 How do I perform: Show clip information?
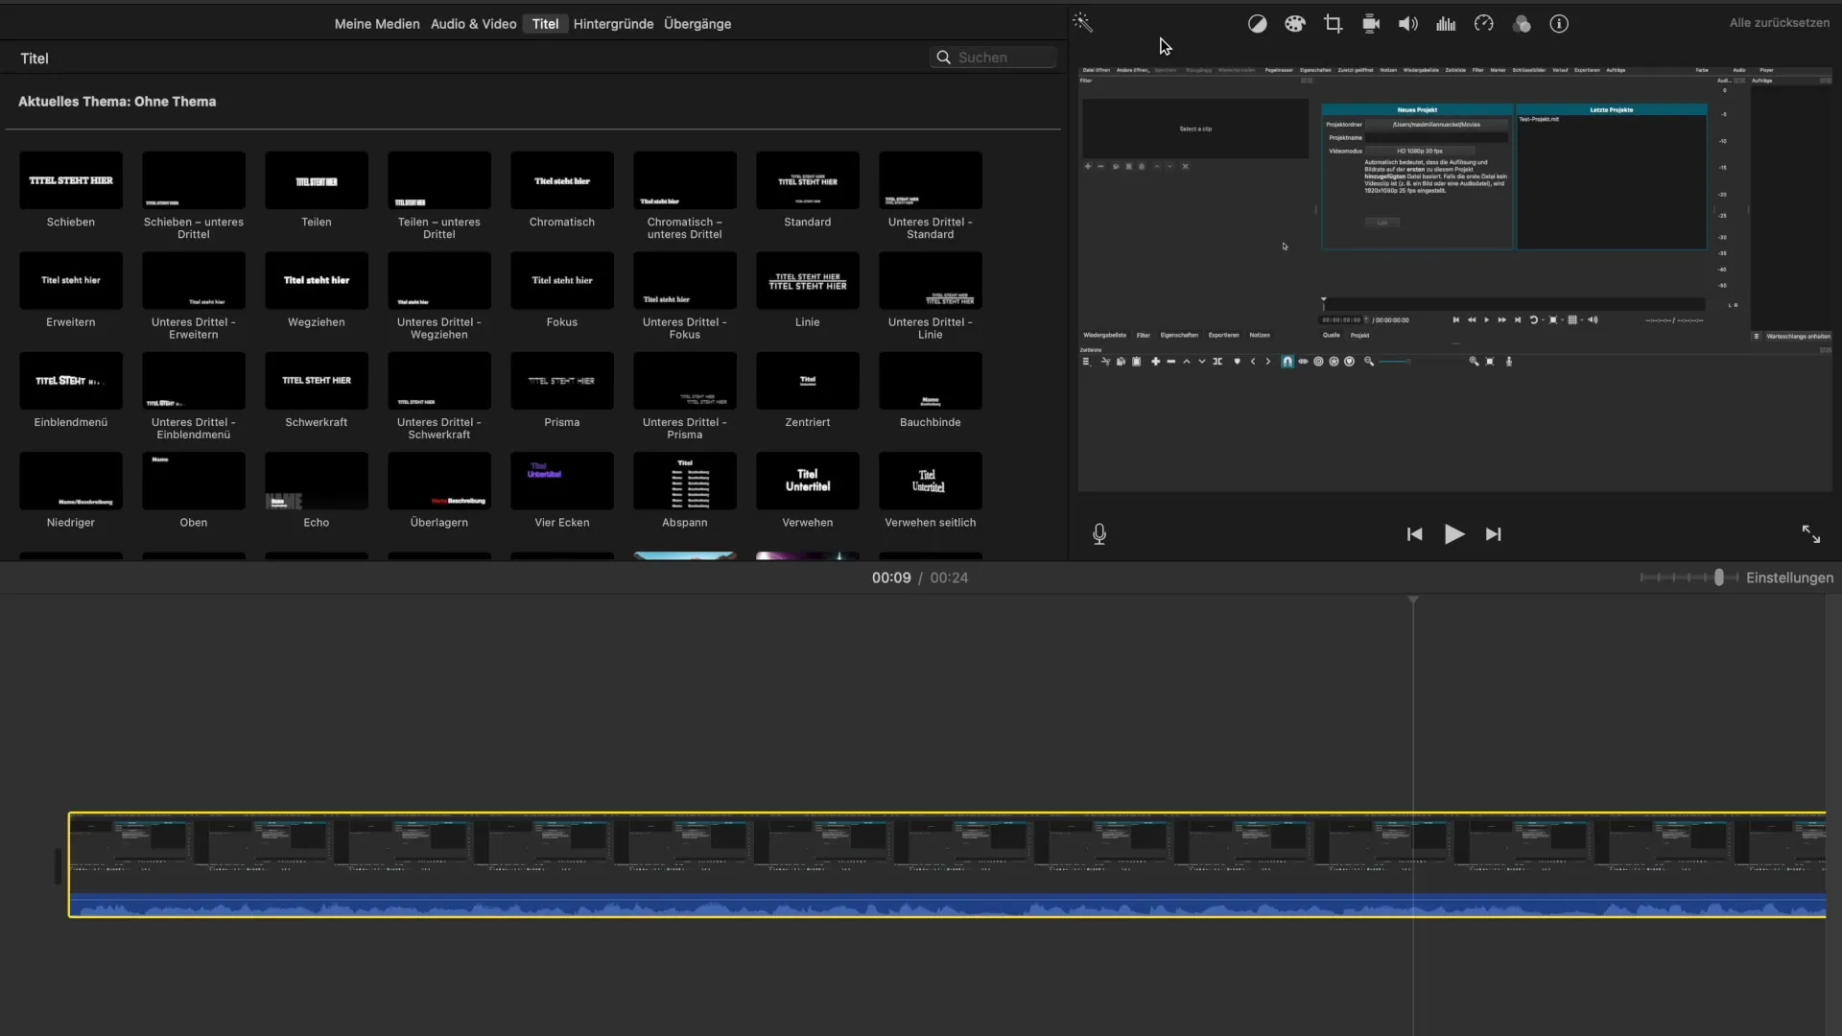tap(1559, 24)
